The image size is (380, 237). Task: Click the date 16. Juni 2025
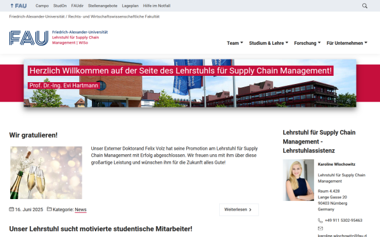click(x=29, y=210)
